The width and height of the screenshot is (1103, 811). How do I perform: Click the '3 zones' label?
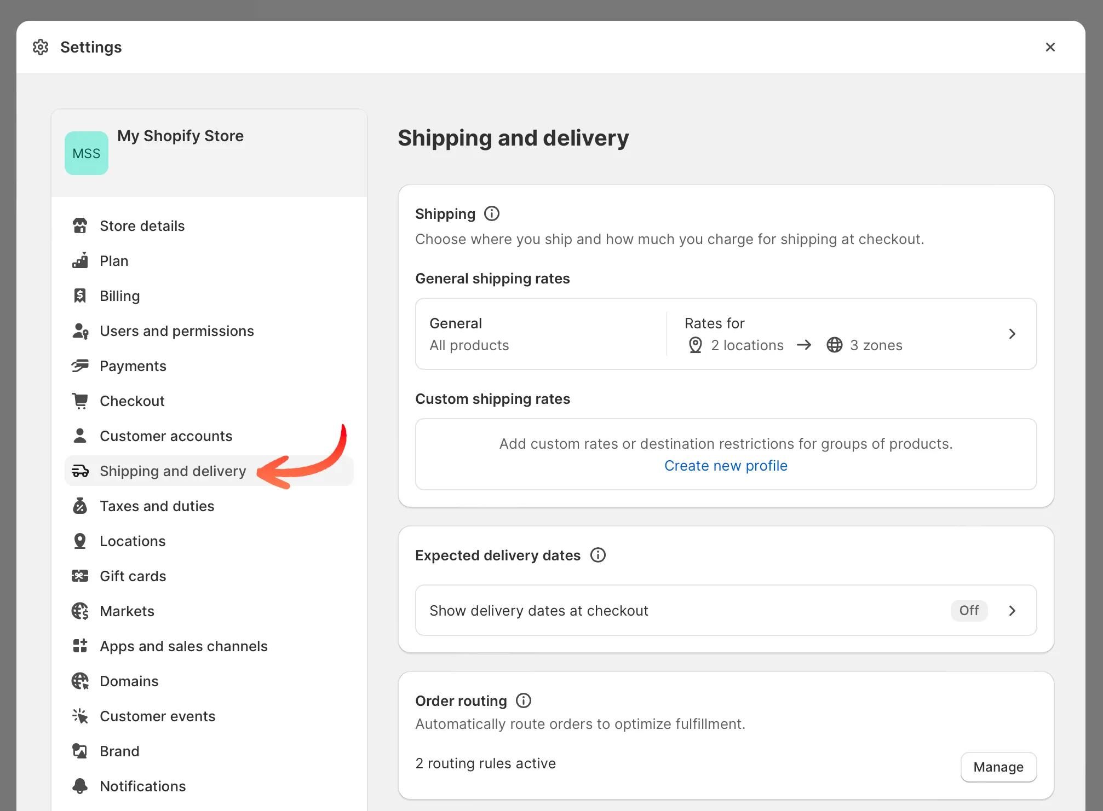[876, 345]
